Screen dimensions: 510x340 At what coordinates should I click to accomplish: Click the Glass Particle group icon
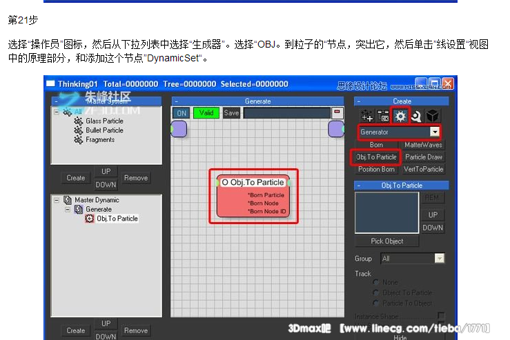pyautogui.click(x=78, y=121)
